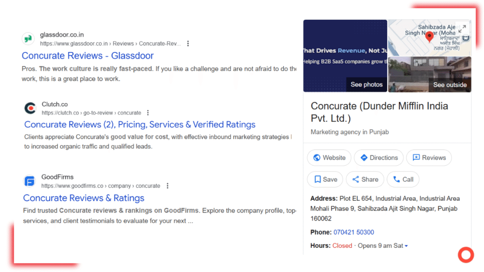This screenshot has width=484, height=272.
Task: Open three-dot menu for Glassdoor result
Action: (188, 43)
